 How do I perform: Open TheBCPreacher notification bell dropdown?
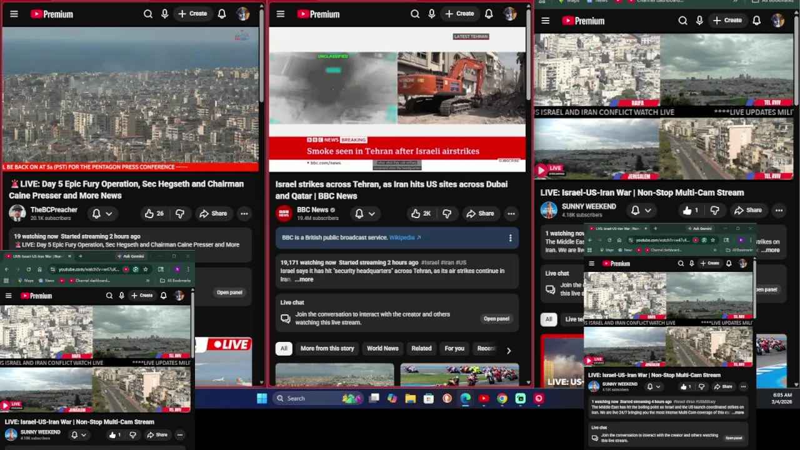point(102,214)
